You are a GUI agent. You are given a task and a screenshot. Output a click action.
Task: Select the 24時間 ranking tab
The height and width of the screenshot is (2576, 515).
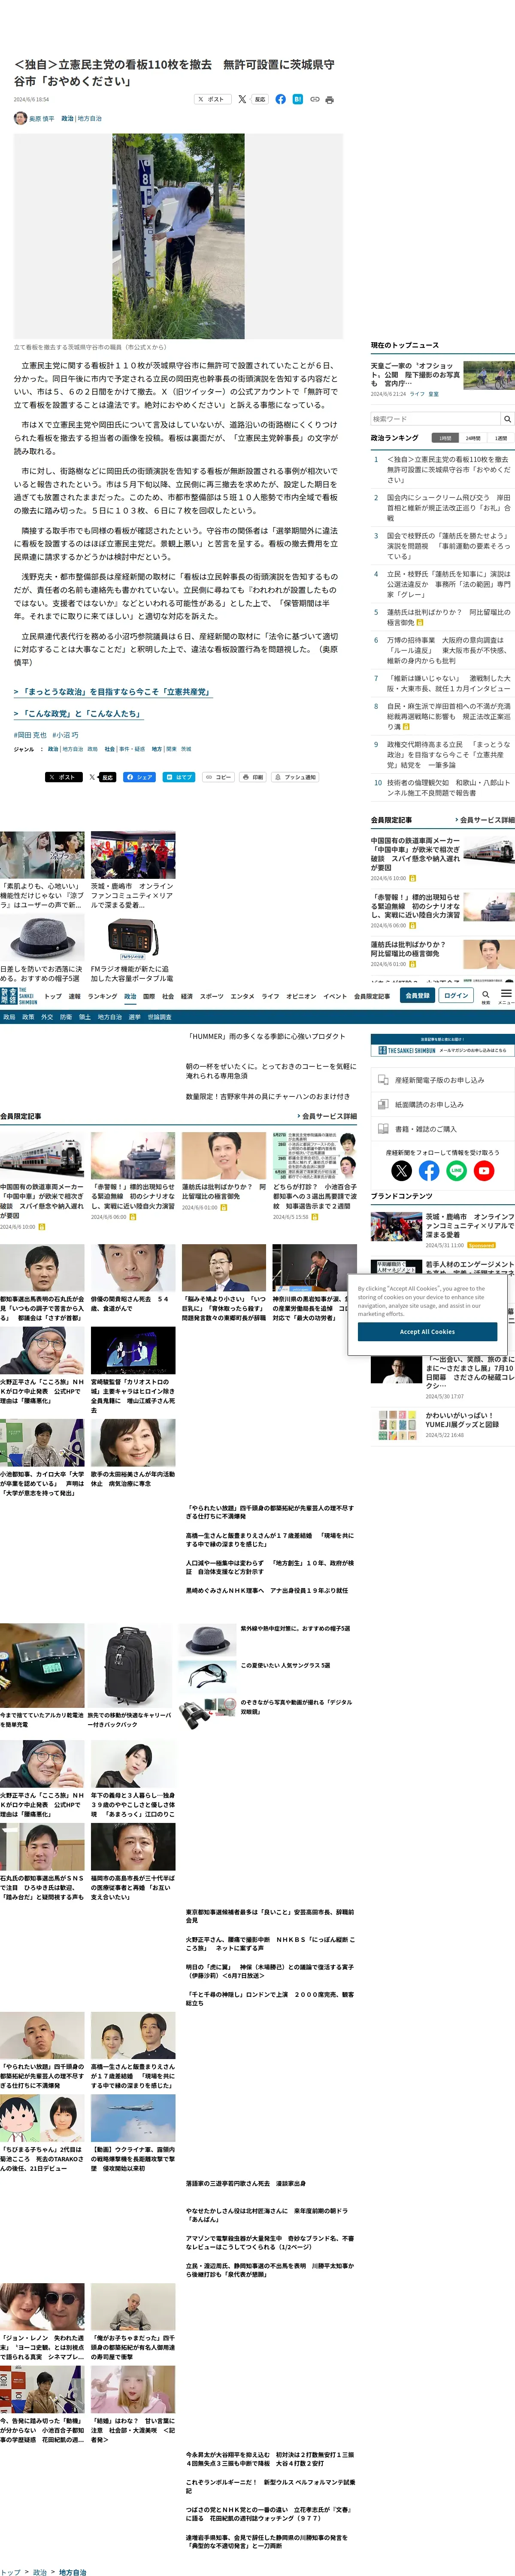(x=473, y=438)
